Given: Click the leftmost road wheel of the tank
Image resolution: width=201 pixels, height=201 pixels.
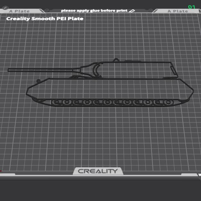Looking at the screenshot, I should 57,102.
